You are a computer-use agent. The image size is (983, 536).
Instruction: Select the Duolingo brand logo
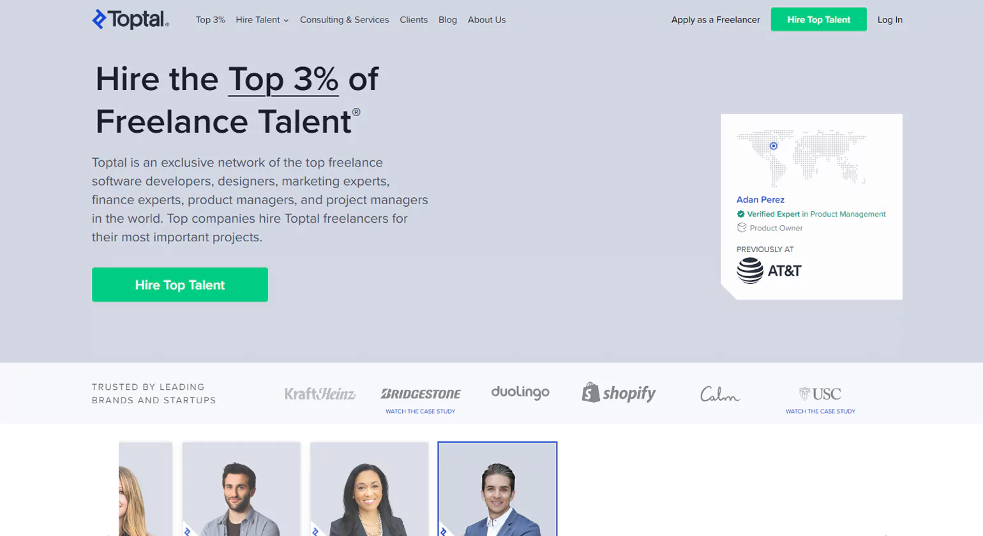click(x=519, y=394)
